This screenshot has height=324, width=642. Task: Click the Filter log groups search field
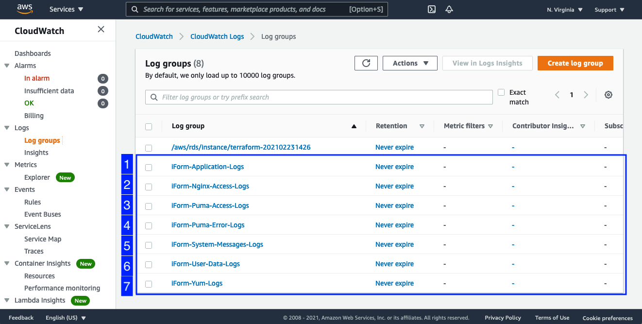pyautogui.click(x=319, y=97)
